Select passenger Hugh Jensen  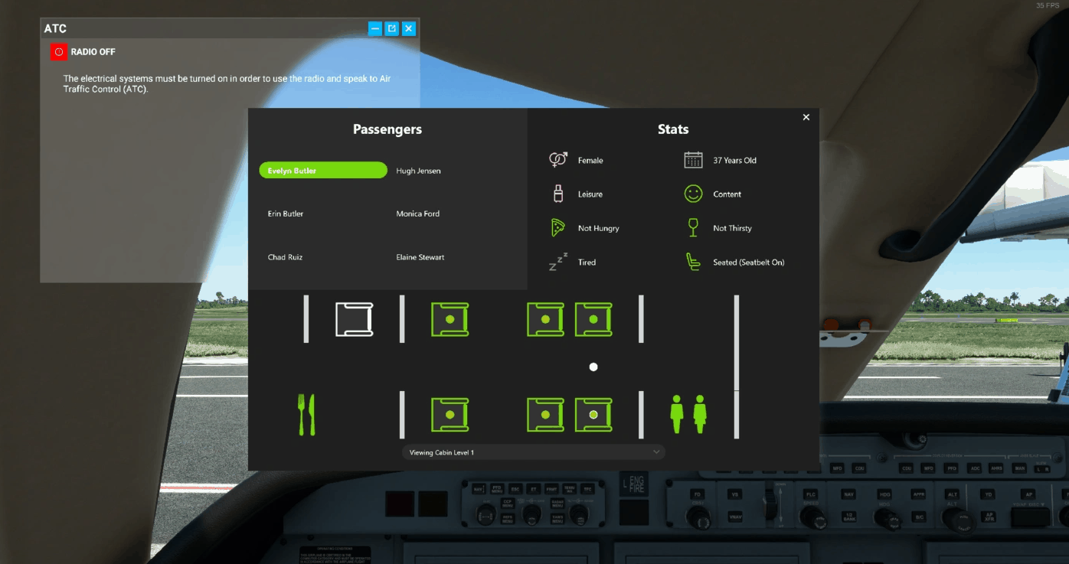(418, 171)
